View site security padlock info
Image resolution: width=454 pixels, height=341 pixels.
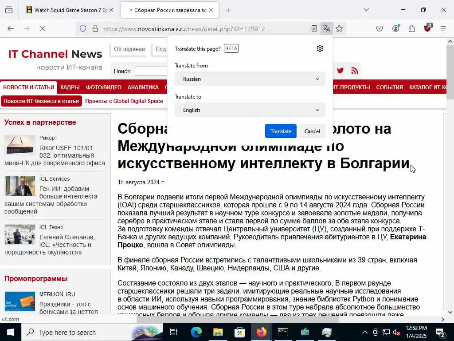(x=95, y=29)
